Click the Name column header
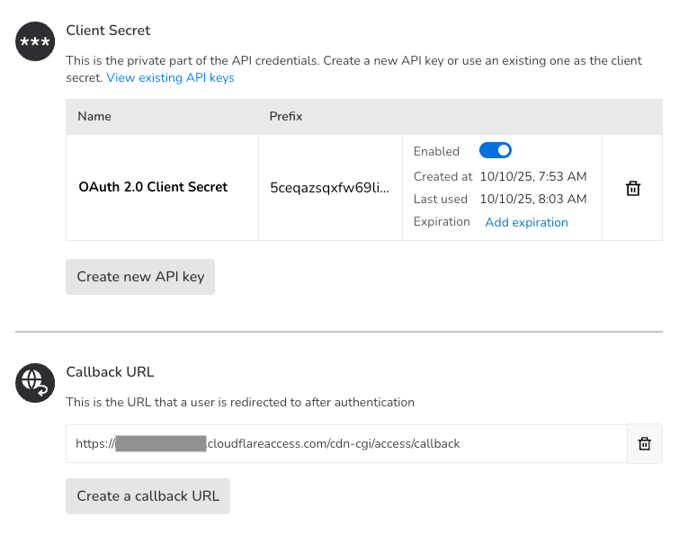 coord(94,117)
